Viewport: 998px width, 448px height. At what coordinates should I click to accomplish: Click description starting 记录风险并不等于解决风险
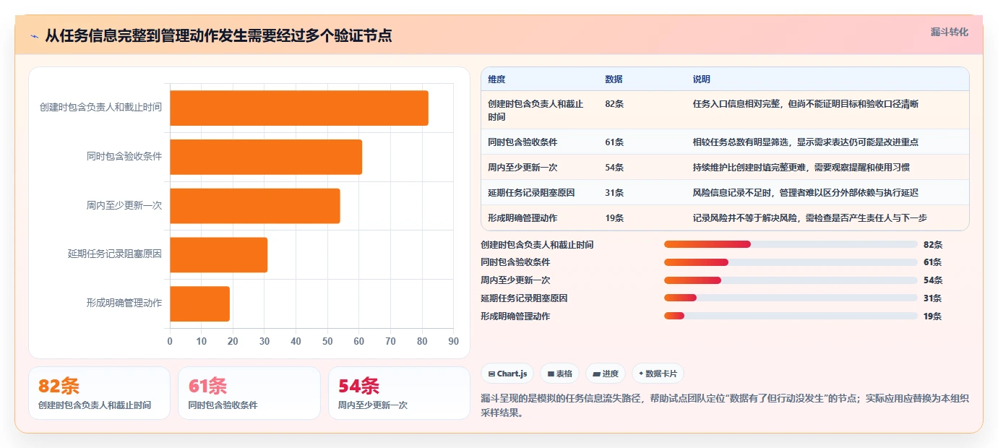click(809, 217)
